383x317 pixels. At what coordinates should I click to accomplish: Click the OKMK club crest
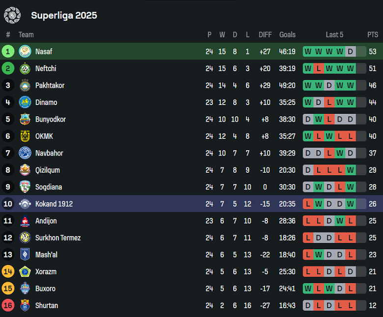point(25,136)
